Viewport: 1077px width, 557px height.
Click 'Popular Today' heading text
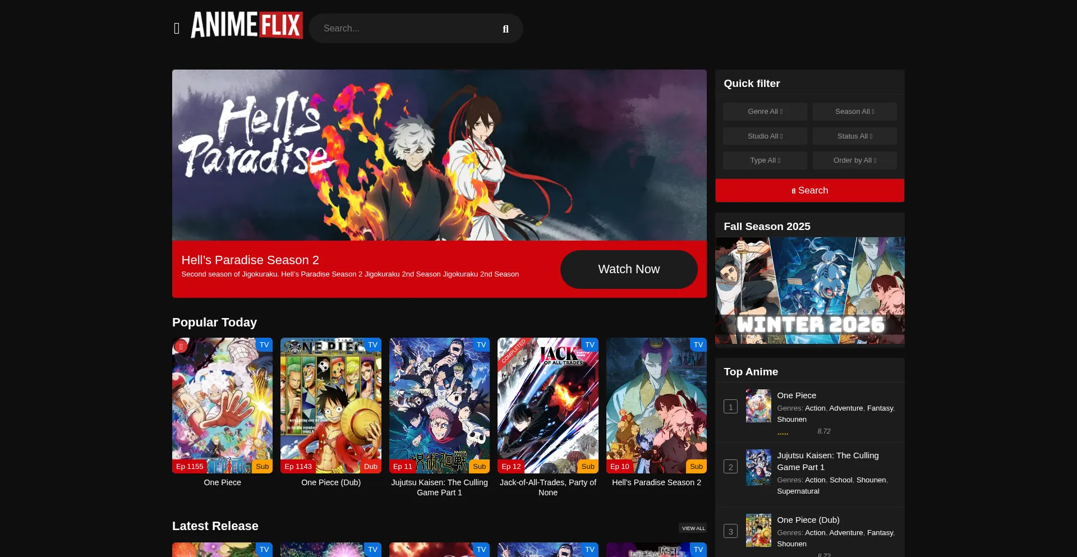click(x=214, y=323)
